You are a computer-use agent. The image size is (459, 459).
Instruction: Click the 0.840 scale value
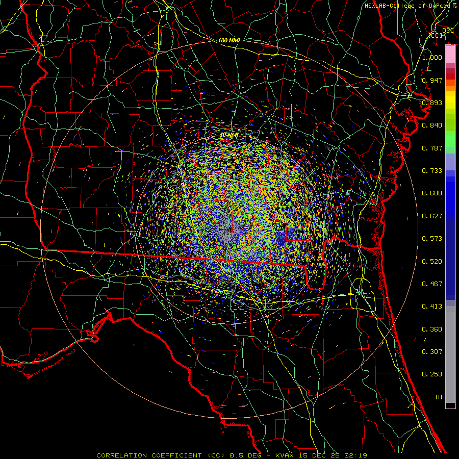432,125
